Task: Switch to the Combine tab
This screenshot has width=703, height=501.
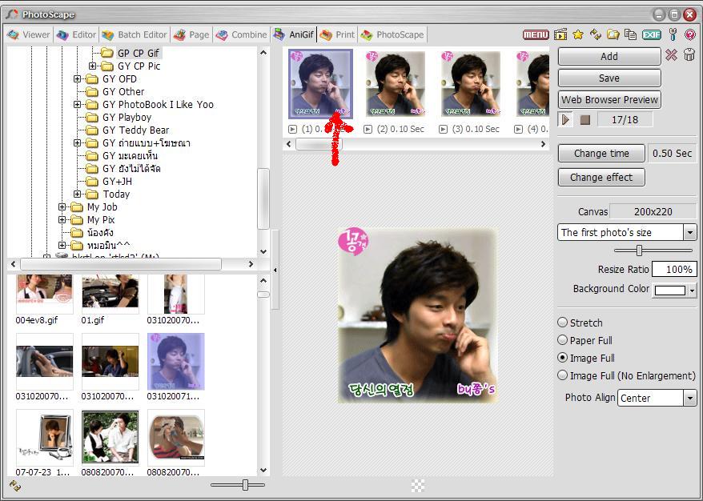Action: click(241, 34)
